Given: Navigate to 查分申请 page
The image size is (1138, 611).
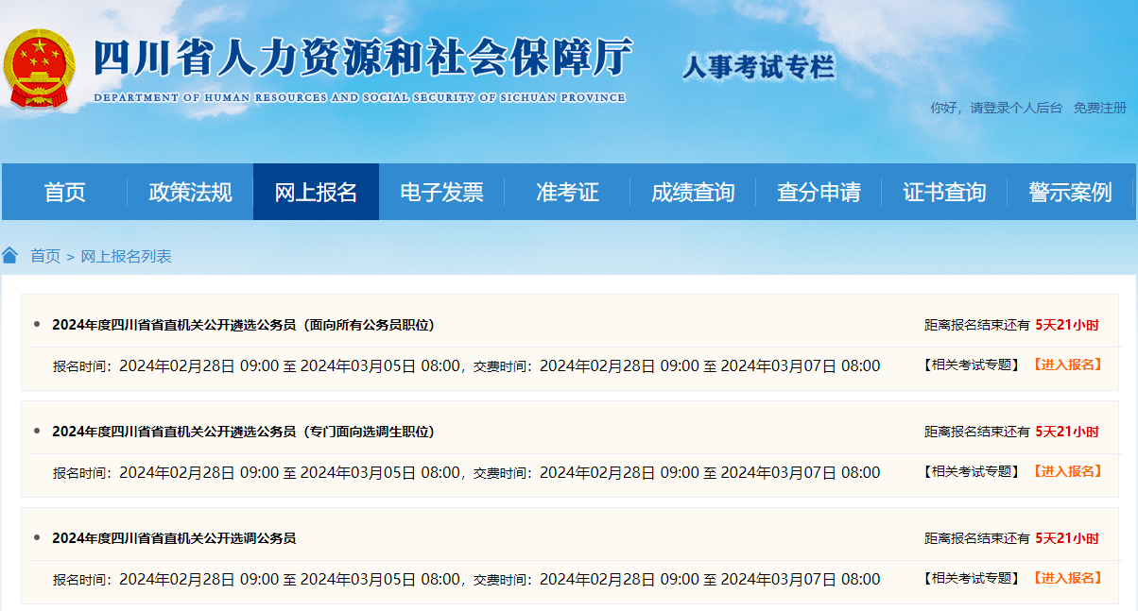Looking at the screenshot, I should click(819, 192).
